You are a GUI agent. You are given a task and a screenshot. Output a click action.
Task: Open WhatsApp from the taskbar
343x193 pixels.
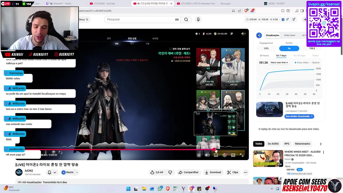[x=160, y=189]
